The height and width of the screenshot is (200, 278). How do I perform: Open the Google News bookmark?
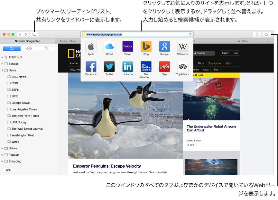click(x=21, y=103)
